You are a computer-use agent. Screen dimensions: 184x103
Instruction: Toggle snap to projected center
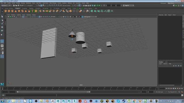pyautogui.click(x=57, y=5)
